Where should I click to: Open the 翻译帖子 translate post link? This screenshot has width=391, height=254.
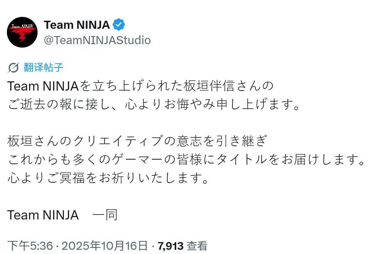point(43,68)
